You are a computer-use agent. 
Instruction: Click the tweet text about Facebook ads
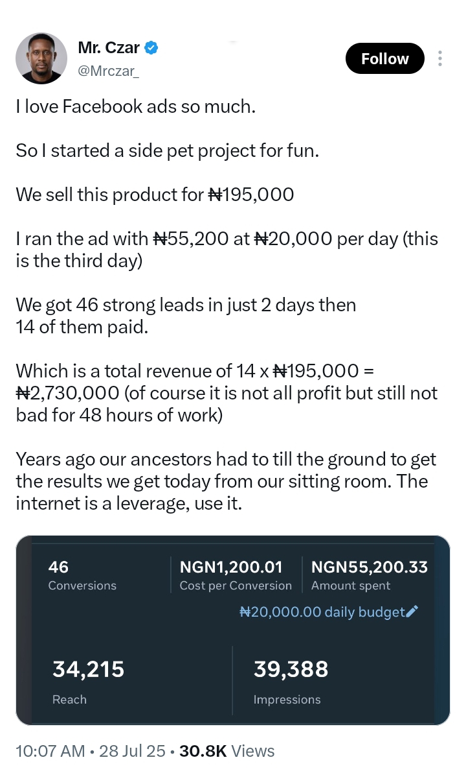tap(227, 305)
